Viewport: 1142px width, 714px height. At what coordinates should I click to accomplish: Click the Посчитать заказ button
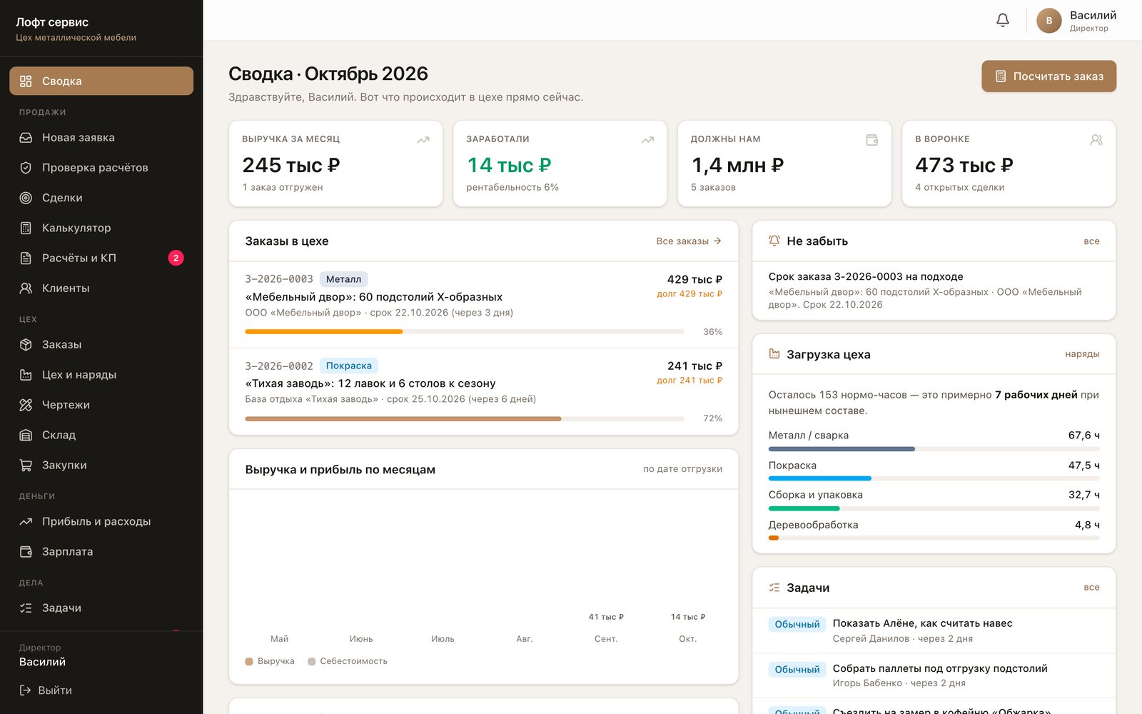[1048, 76]
